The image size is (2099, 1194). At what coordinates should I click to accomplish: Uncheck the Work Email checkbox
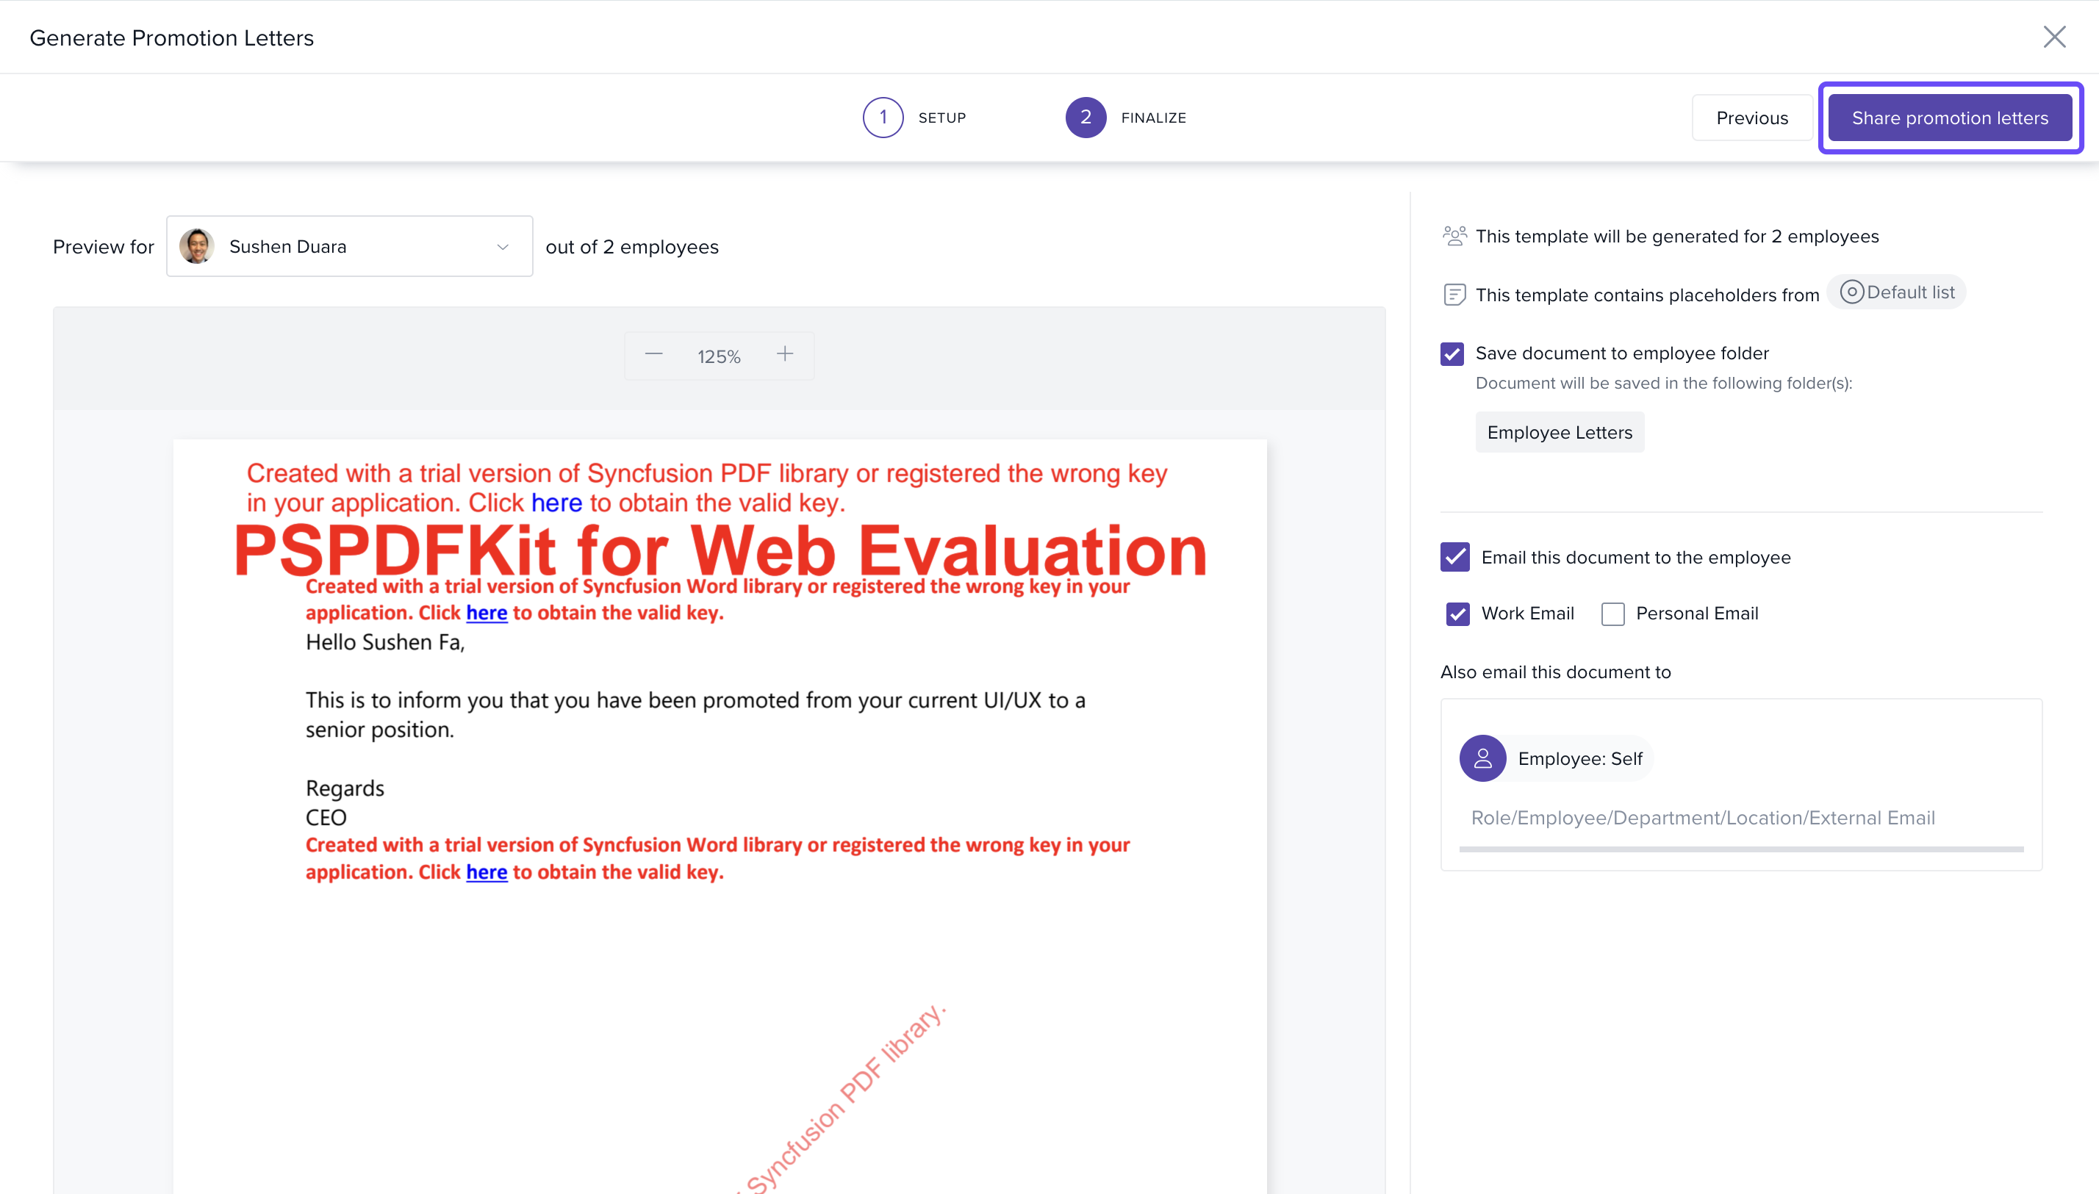click(1457, 614)
